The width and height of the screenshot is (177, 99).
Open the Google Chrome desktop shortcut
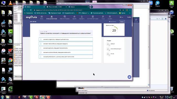coord(10,62)
